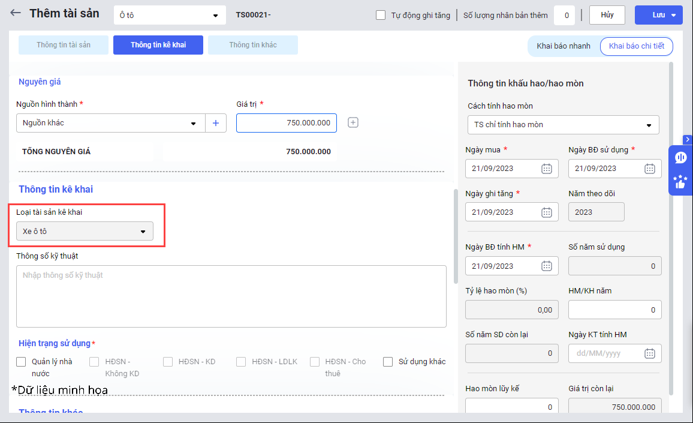Image resolution: width=693 pixels, height=423 pixels.
Task: Click add row icon beside Giá trị field
Action: [353, 123]
